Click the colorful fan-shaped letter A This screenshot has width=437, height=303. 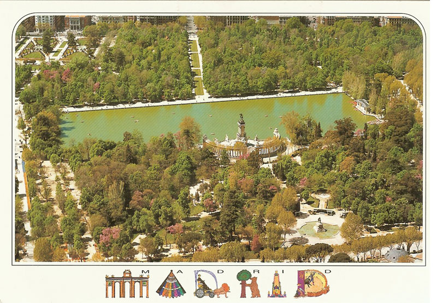[x=171, y=284]
